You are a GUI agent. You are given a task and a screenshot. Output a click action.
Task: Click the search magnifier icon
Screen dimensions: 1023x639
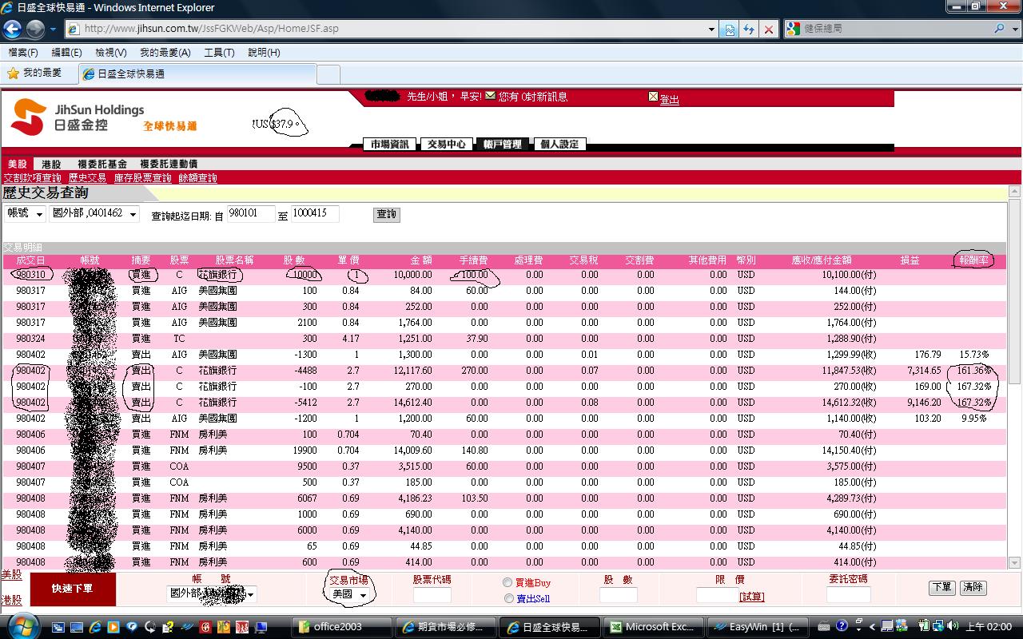tap(1000, 28)
